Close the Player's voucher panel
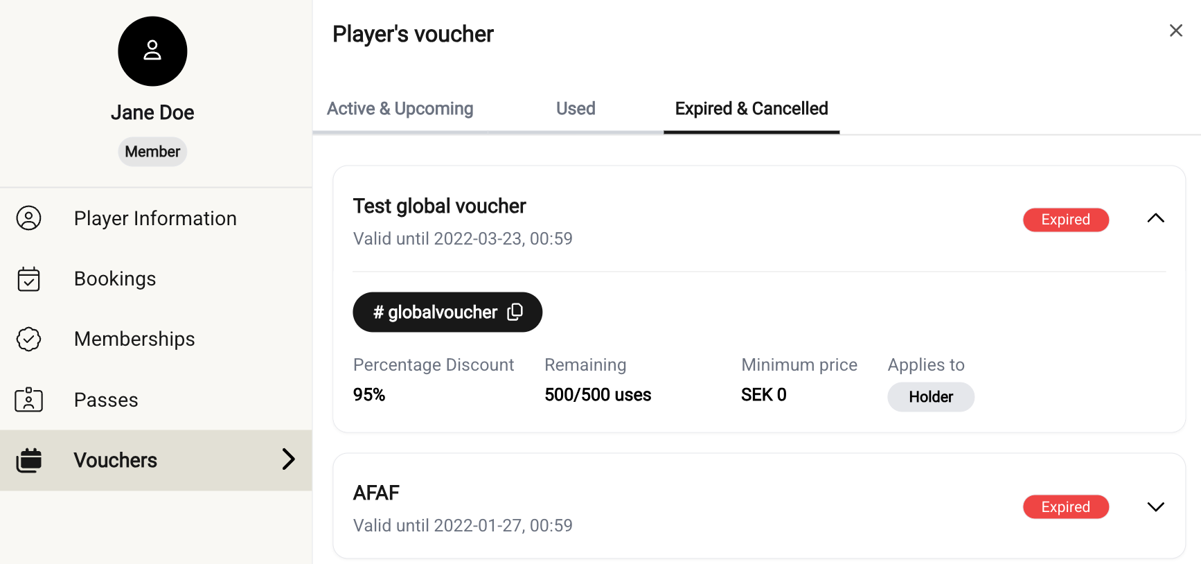Image resolution: width=1201 pixels, height=564 pixels. [x=1175, y=30]
